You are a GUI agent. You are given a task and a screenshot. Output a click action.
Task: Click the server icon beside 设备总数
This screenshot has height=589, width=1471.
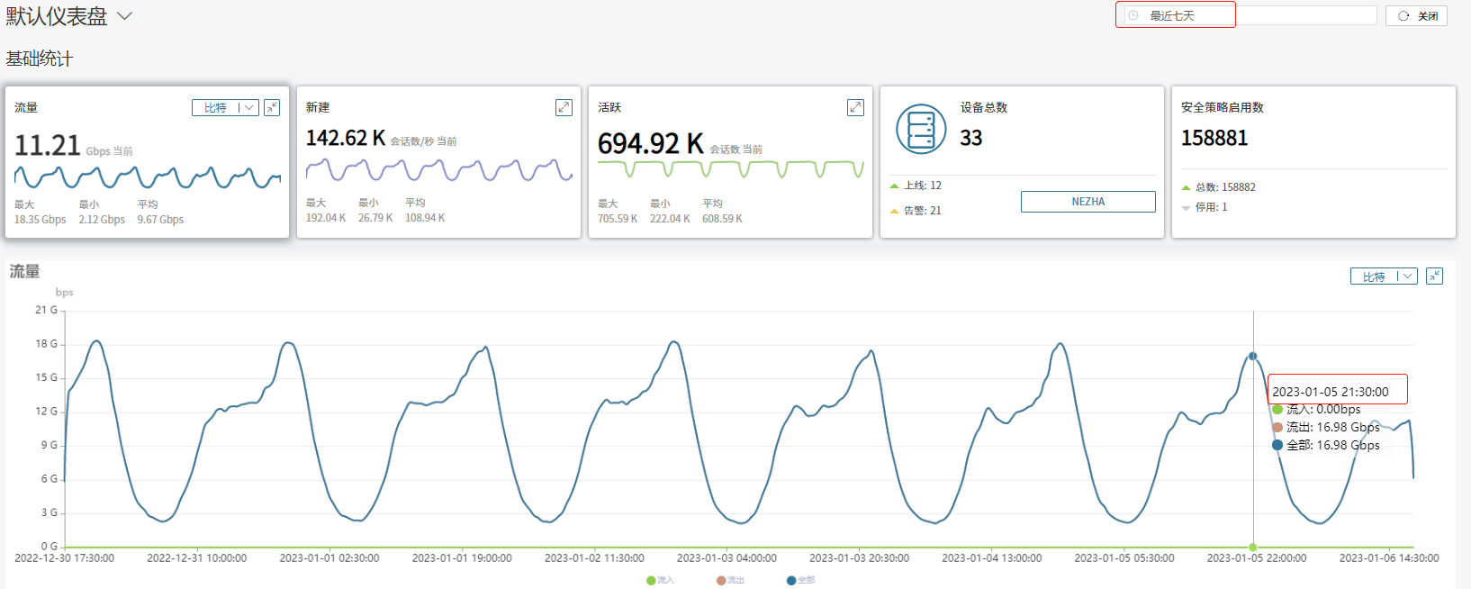(x=921, y=129)
